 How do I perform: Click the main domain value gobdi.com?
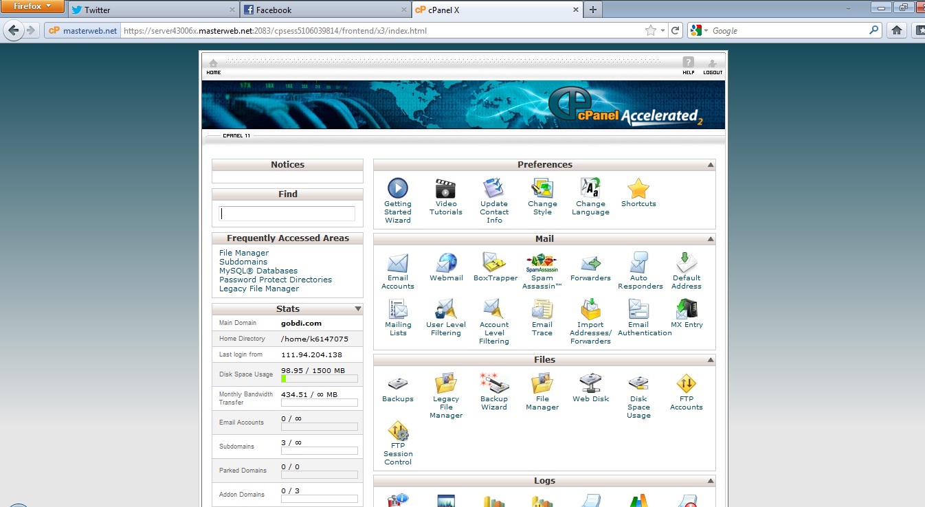[x=301, y=323]
